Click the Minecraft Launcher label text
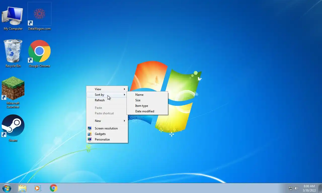The height and width of the screenshot is (193, 322). [13, 105]
